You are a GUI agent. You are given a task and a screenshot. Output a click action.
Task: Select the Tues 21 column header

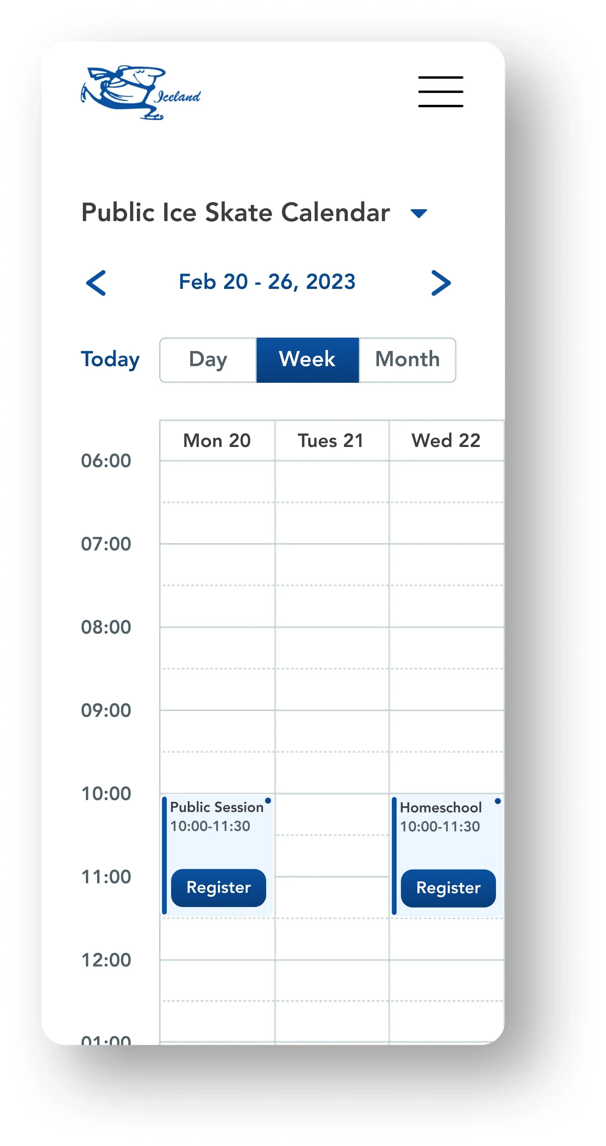tap(331, 440)
